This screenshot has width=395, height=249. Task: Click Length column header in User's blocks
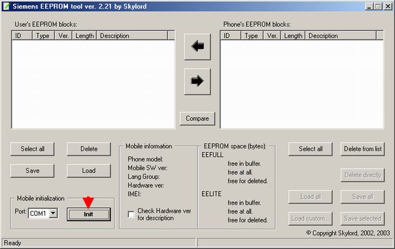pos(84,36)
